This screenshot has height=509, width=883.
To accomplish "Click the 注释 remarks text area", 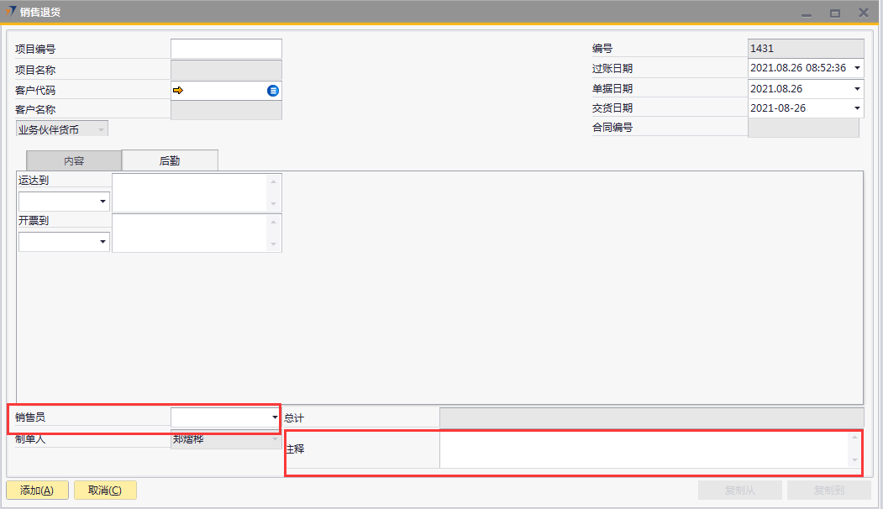I will (x=644, y=449).
